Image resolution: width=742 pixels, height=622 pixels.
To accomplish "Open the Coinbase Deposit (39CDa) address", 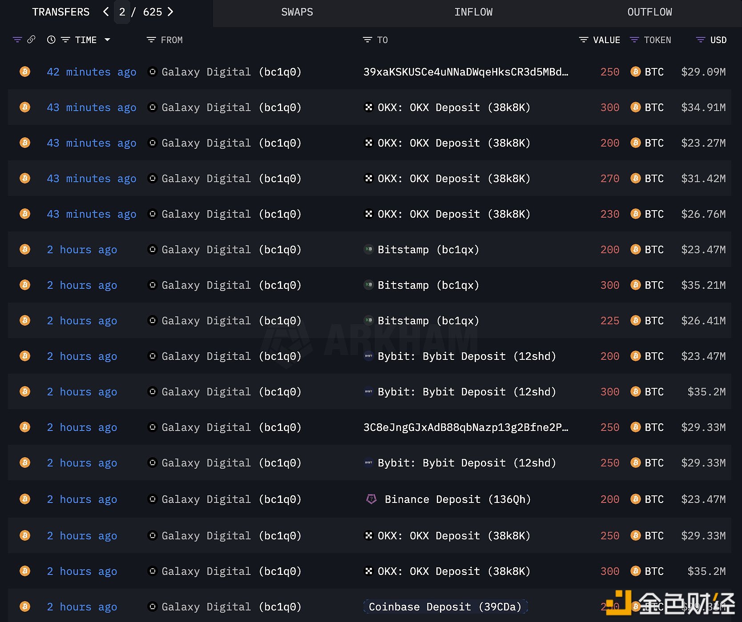I will (445, 607).
